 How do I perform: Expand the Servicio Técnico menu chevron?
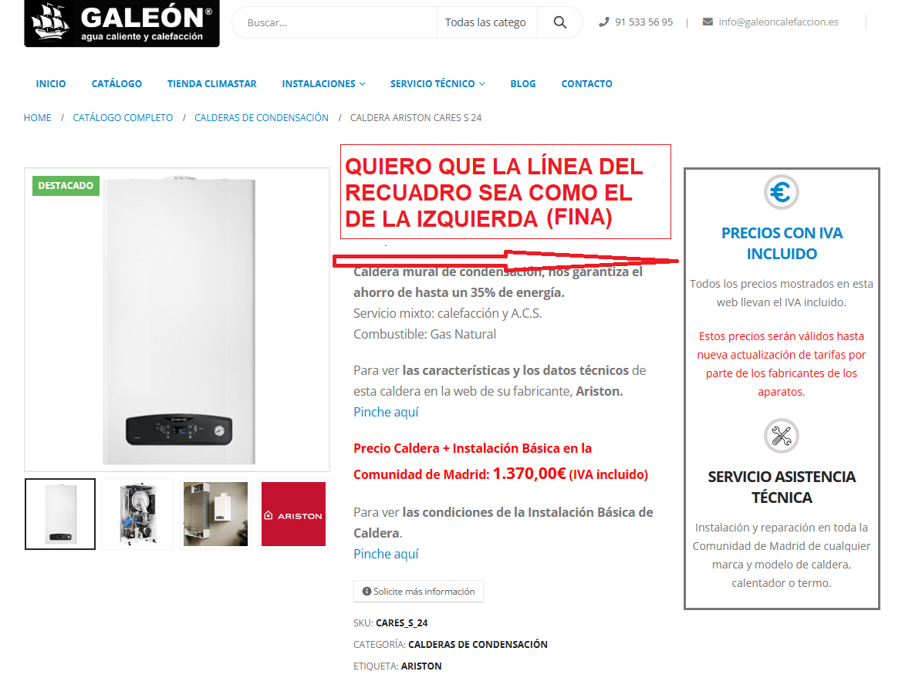point(482,84)
